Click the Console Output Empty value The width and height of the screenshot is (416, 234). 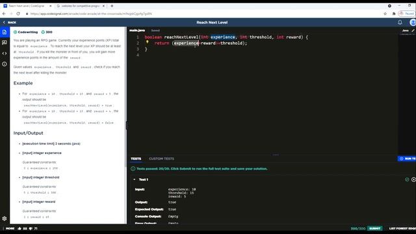(x=174, y=216)
